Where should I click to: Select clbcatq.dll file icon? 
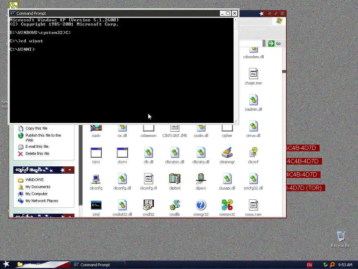201,153
